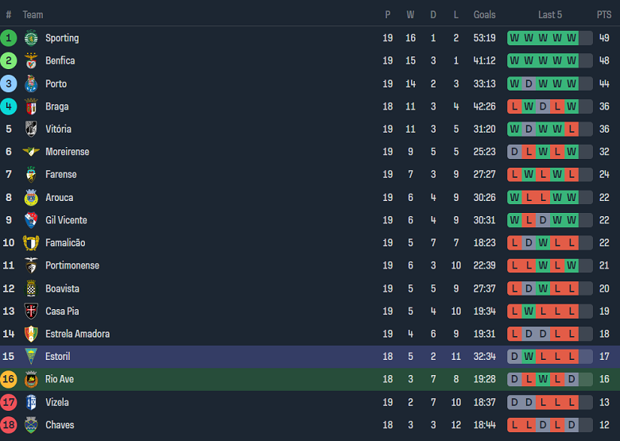Click the Rio Ave club crest icon
Image resolution: width=620 pixels, height=441 pixels.
(x=31, y=380)
